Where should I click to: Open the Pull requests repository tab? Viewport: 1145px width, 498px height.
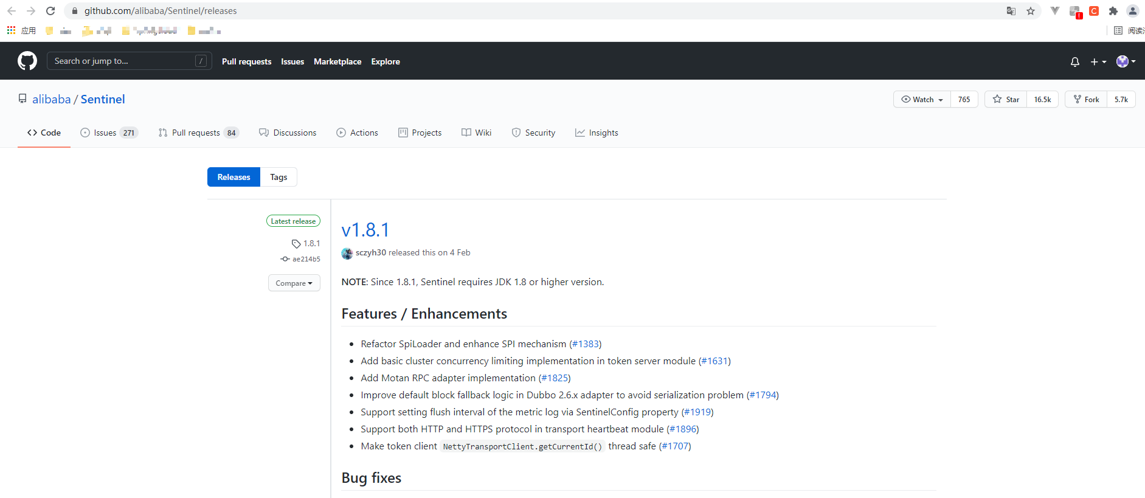coord(199,133)
